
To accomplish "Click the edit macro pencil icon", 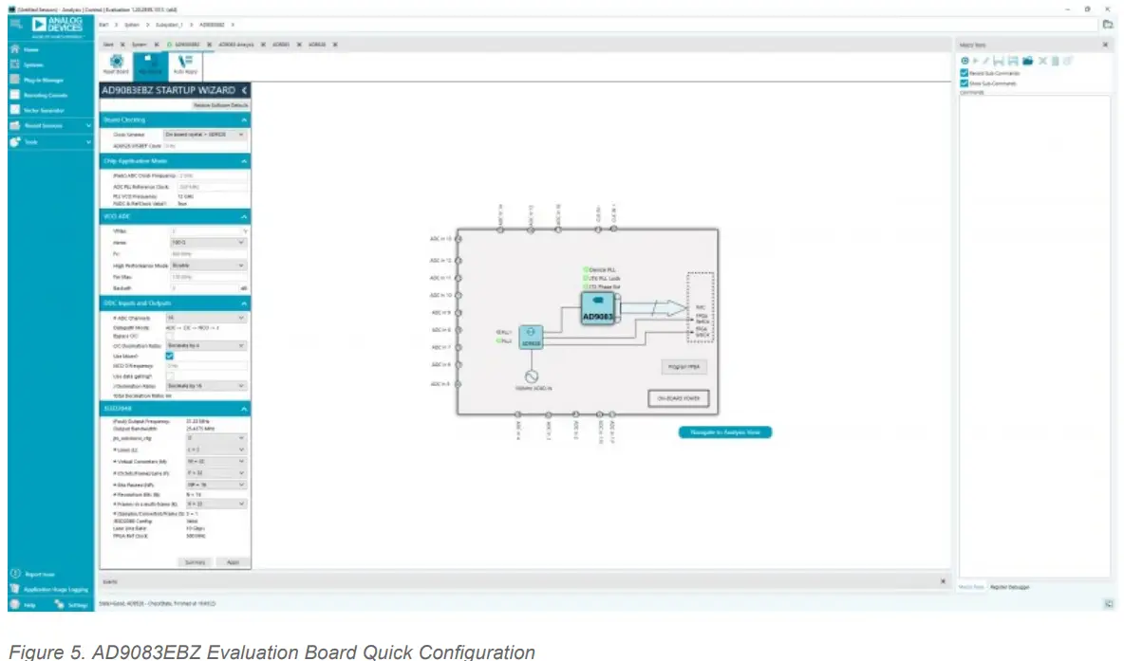I will (x=985, y=61).
